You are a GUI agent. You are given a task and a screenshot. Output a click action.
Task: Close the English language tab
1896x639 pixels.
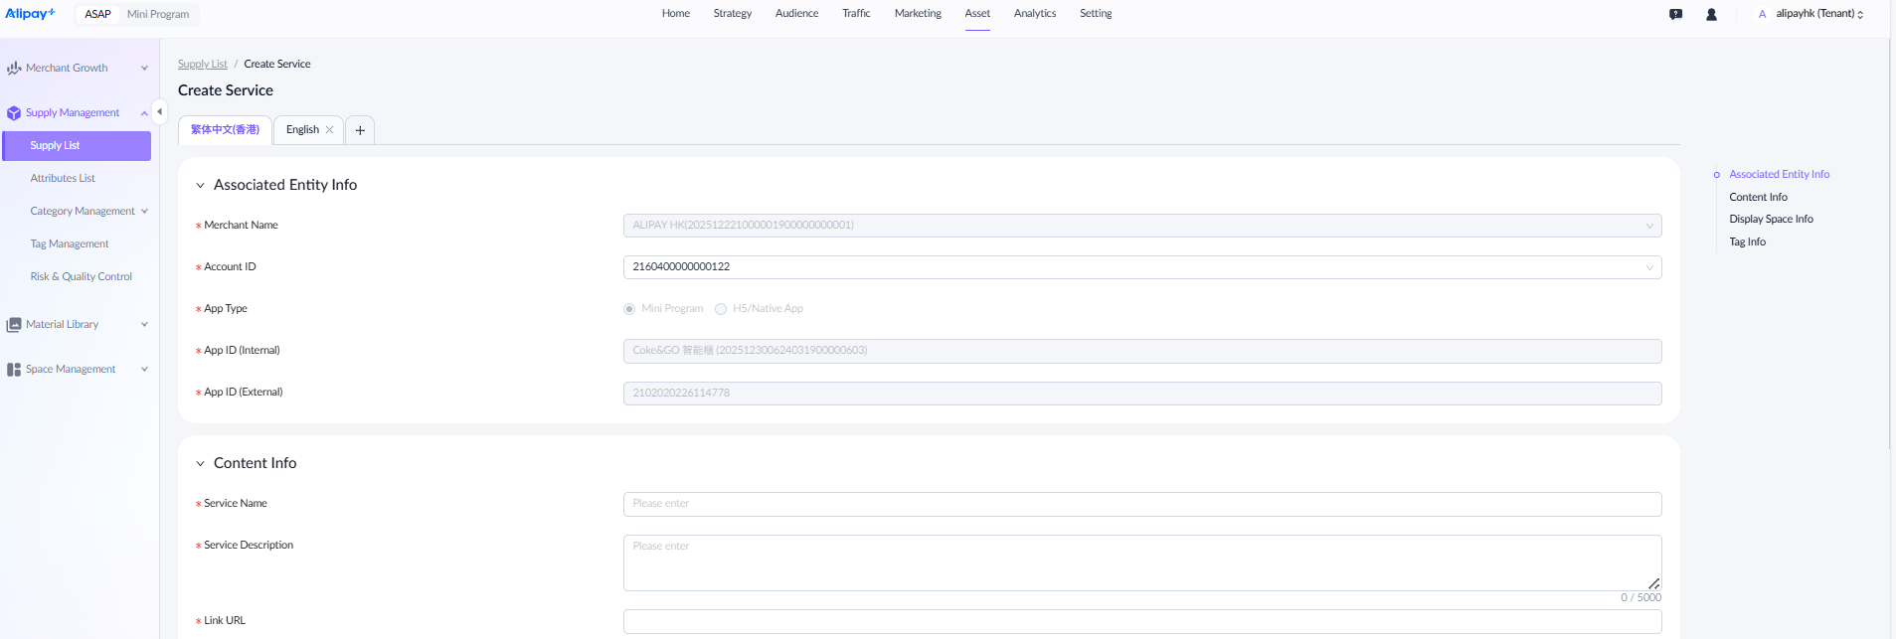330,130
